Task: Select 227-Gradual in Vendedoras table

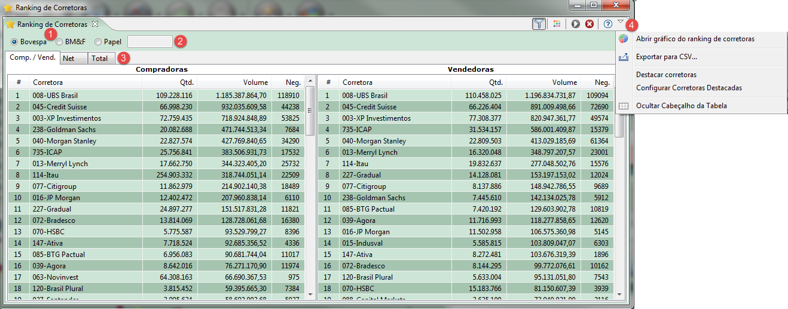Action: tap(466, 175)
